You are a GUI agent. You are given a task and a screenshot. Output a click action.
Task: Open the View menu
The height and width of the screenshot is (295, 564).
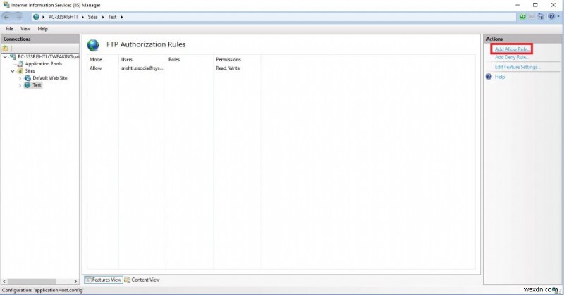point(25,29)
